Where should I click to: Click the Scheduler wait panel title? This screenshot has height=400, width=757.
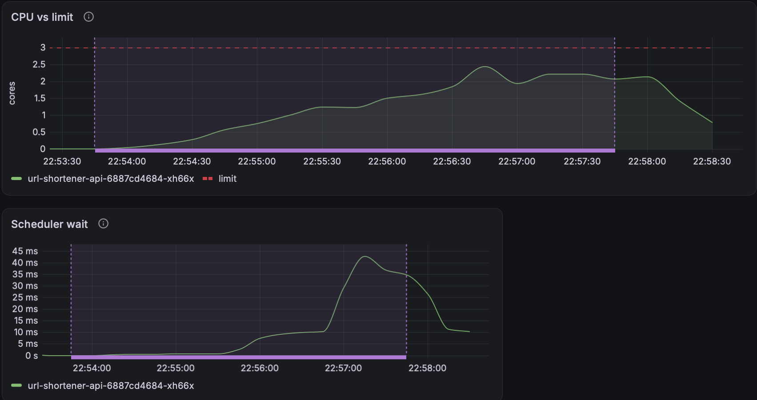49,224
